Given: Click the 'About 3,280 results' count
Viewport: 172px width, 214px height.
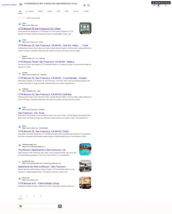Looking at the screenshot, I should pyautogui.click(x=33, y=18).
